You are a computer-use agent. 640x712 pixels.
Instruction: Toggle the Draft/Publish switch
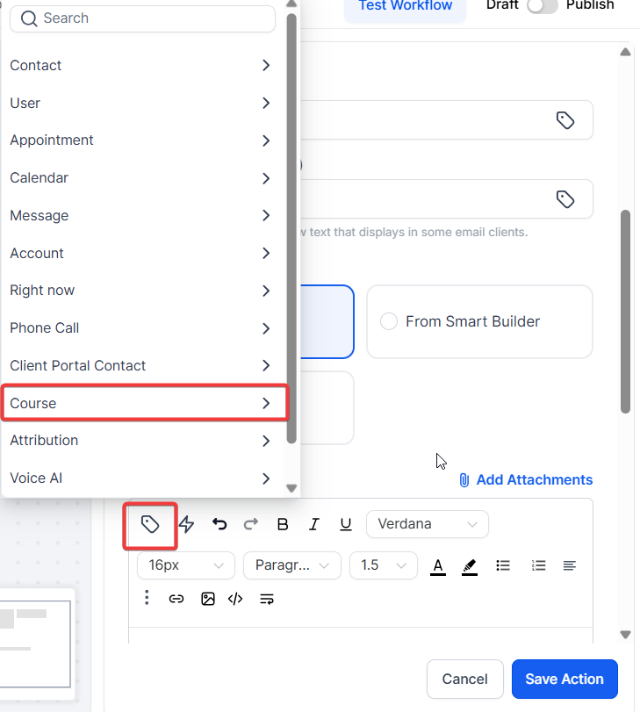[x=542, y=5]
